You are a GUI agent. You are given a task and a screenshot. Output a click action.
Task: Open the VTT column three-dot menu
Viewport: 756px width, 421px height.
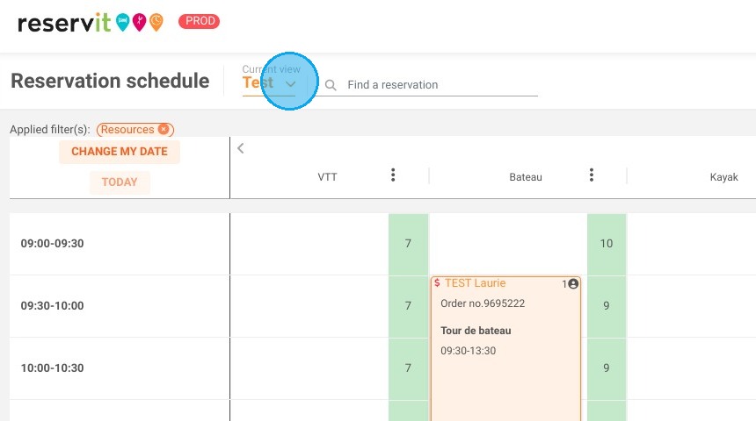point(393,175)
